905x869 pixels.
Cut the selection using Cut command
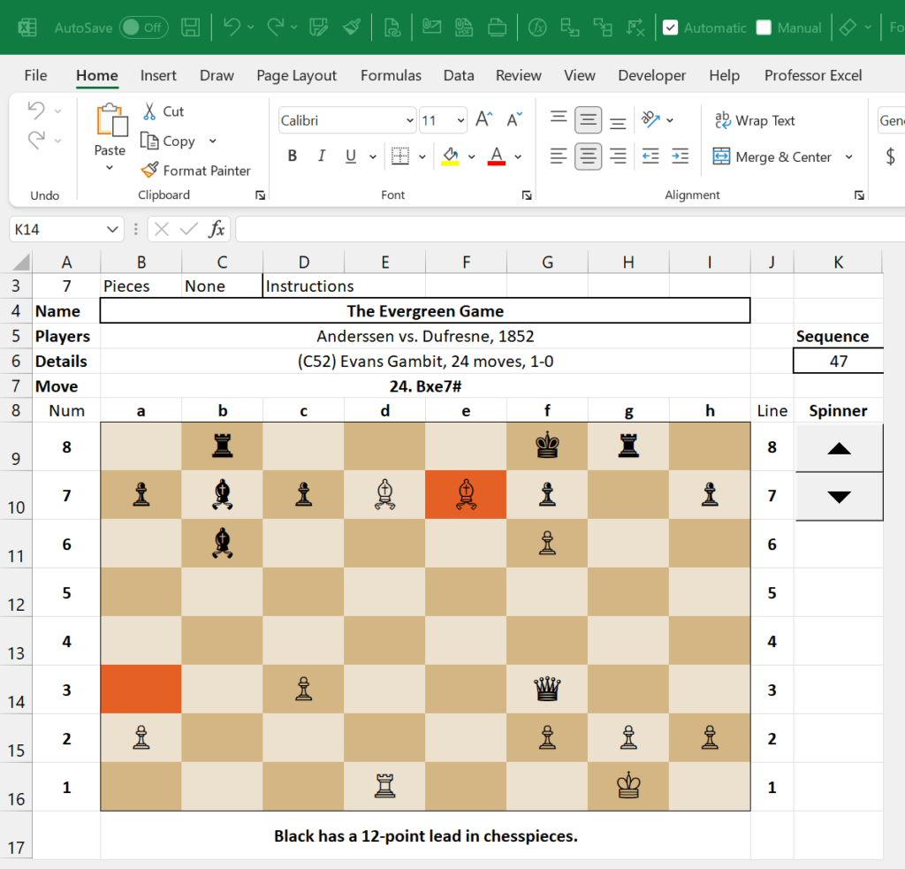point(162,111)
